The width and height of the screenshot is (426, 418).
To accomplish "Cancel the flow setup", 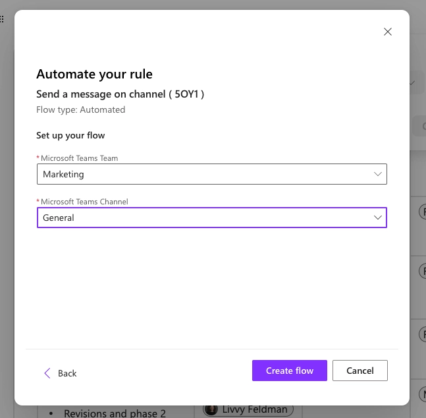I will click(360, 371).
